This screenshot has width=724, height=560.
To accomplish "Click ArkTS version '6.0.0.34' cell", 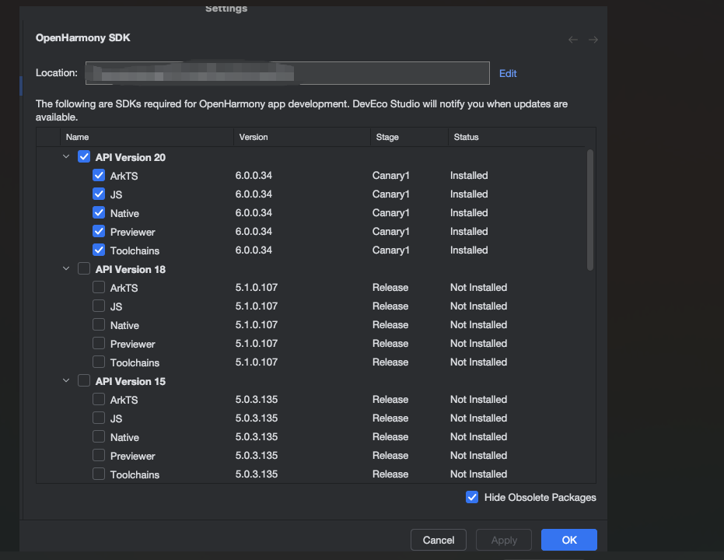I will [x=254, y=176].
